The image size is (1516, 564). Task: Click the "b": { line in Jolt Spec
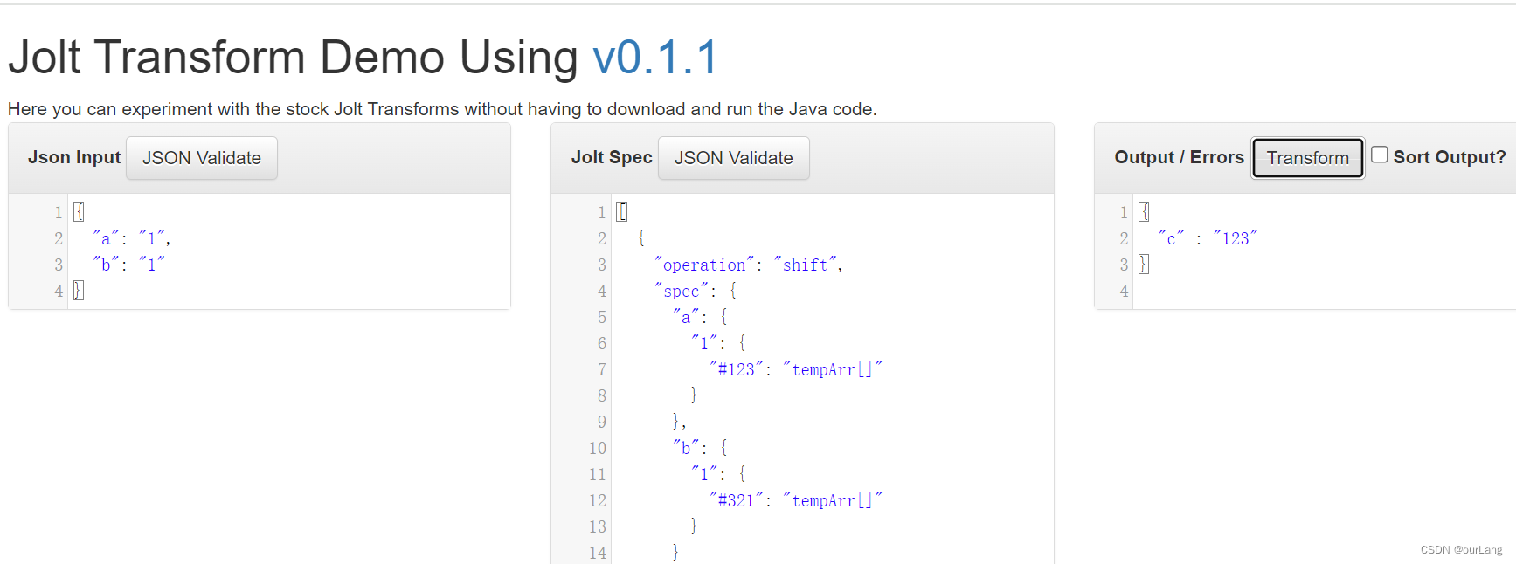tap(700, 448)
